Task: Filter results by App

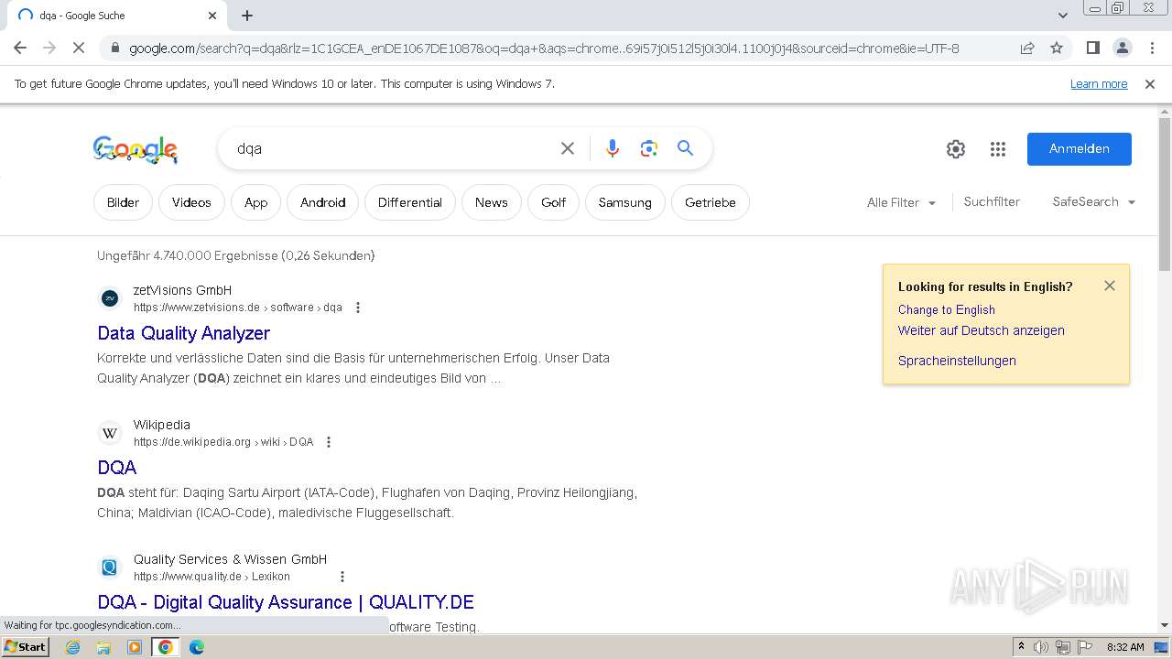Action: (256, 202)
